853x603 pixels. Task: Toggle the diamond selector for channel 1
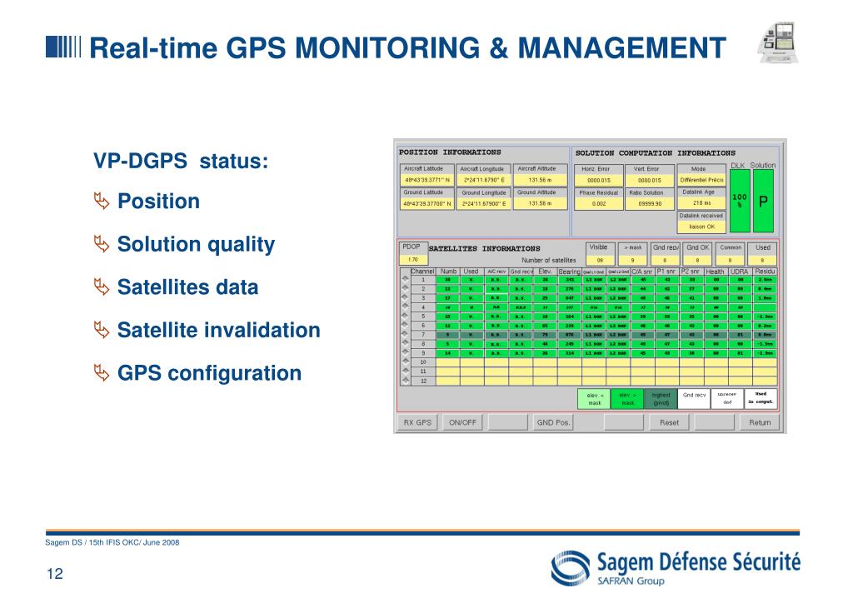[x=405, y=279]
